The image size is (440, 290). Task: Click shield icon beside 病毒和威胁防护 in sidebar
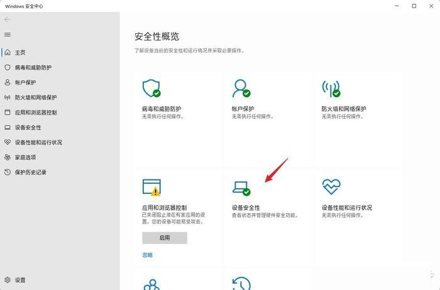click(8, 67)
